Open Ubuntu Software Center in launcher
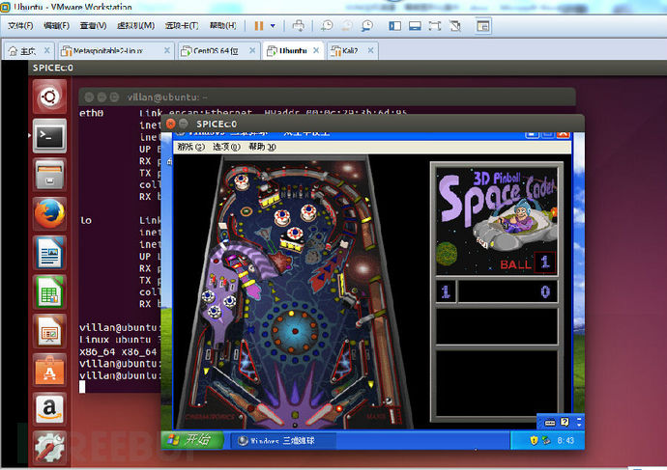667x470 pixels. pyautogui.click(x=49, y=371)
